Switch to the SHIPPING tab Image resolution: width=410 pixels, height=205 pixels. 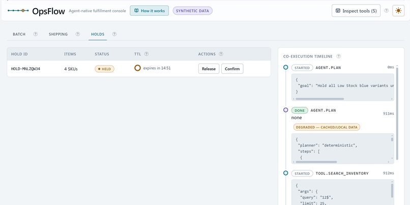click(x=58, y=34)
